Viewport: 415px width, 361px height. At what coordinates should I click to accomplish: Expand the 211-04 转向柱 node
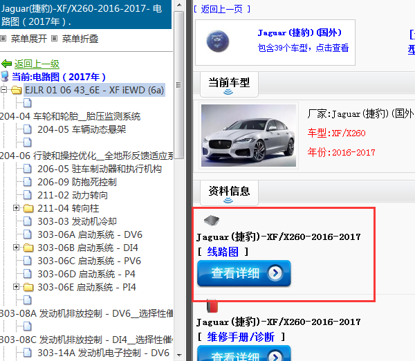coord(16,208)
